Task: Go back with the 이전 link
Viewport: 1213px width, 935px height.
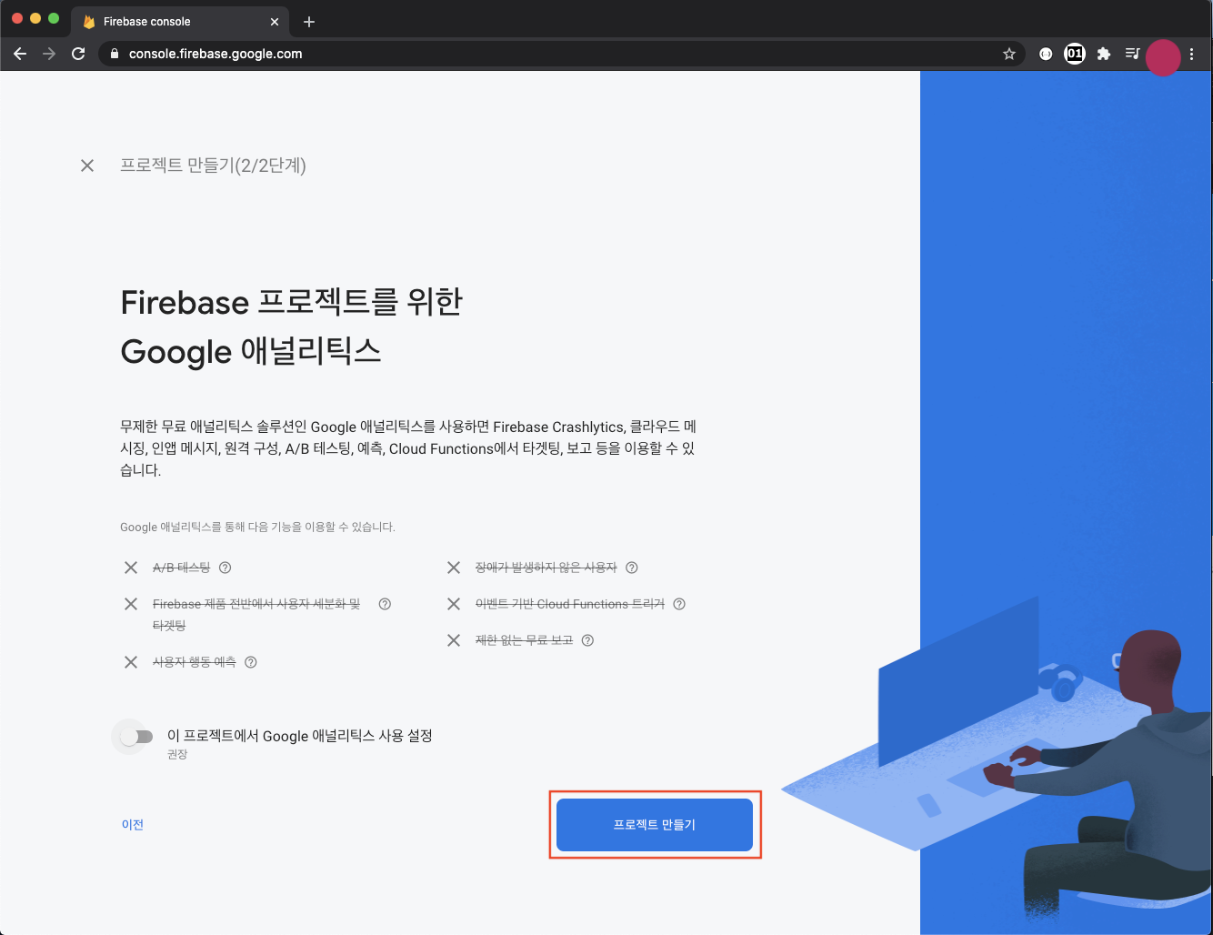Action: pyautogui.click(x=133, y=825)
